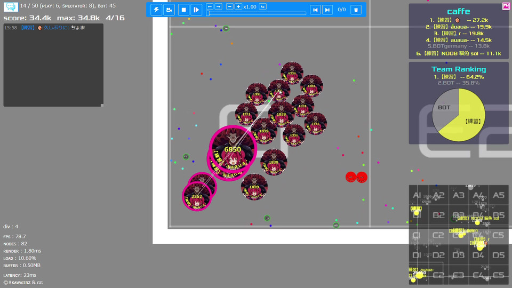Screen dimensions: 512x288
Task: Click the speed reset return-arrow button
Action: [262, 6]
